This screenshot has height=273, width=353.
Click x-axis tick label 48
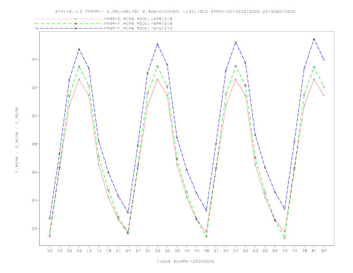[206, 251]
